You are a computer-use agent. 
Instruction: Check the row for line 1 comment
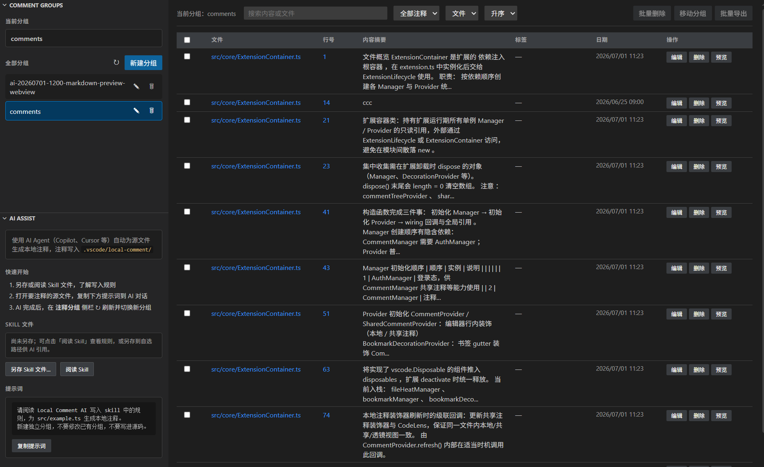(x=187, y=56)
